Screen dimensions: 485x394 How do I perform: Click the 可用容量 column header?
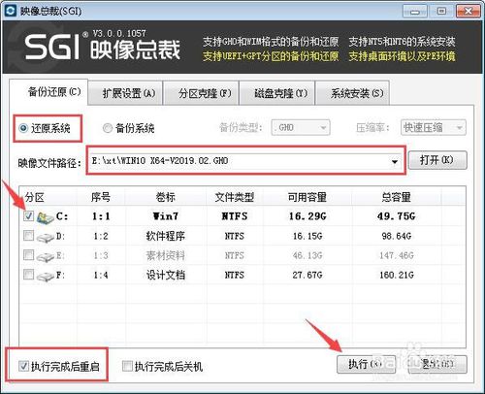307,197
